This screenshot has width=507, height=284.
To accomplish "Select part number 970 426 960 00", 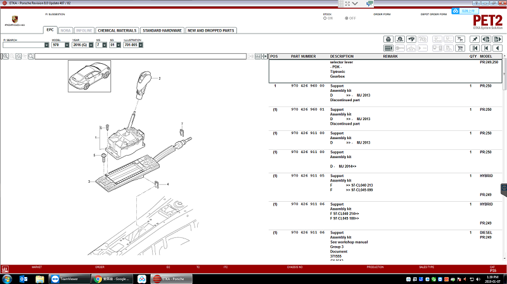I will 307,86.
